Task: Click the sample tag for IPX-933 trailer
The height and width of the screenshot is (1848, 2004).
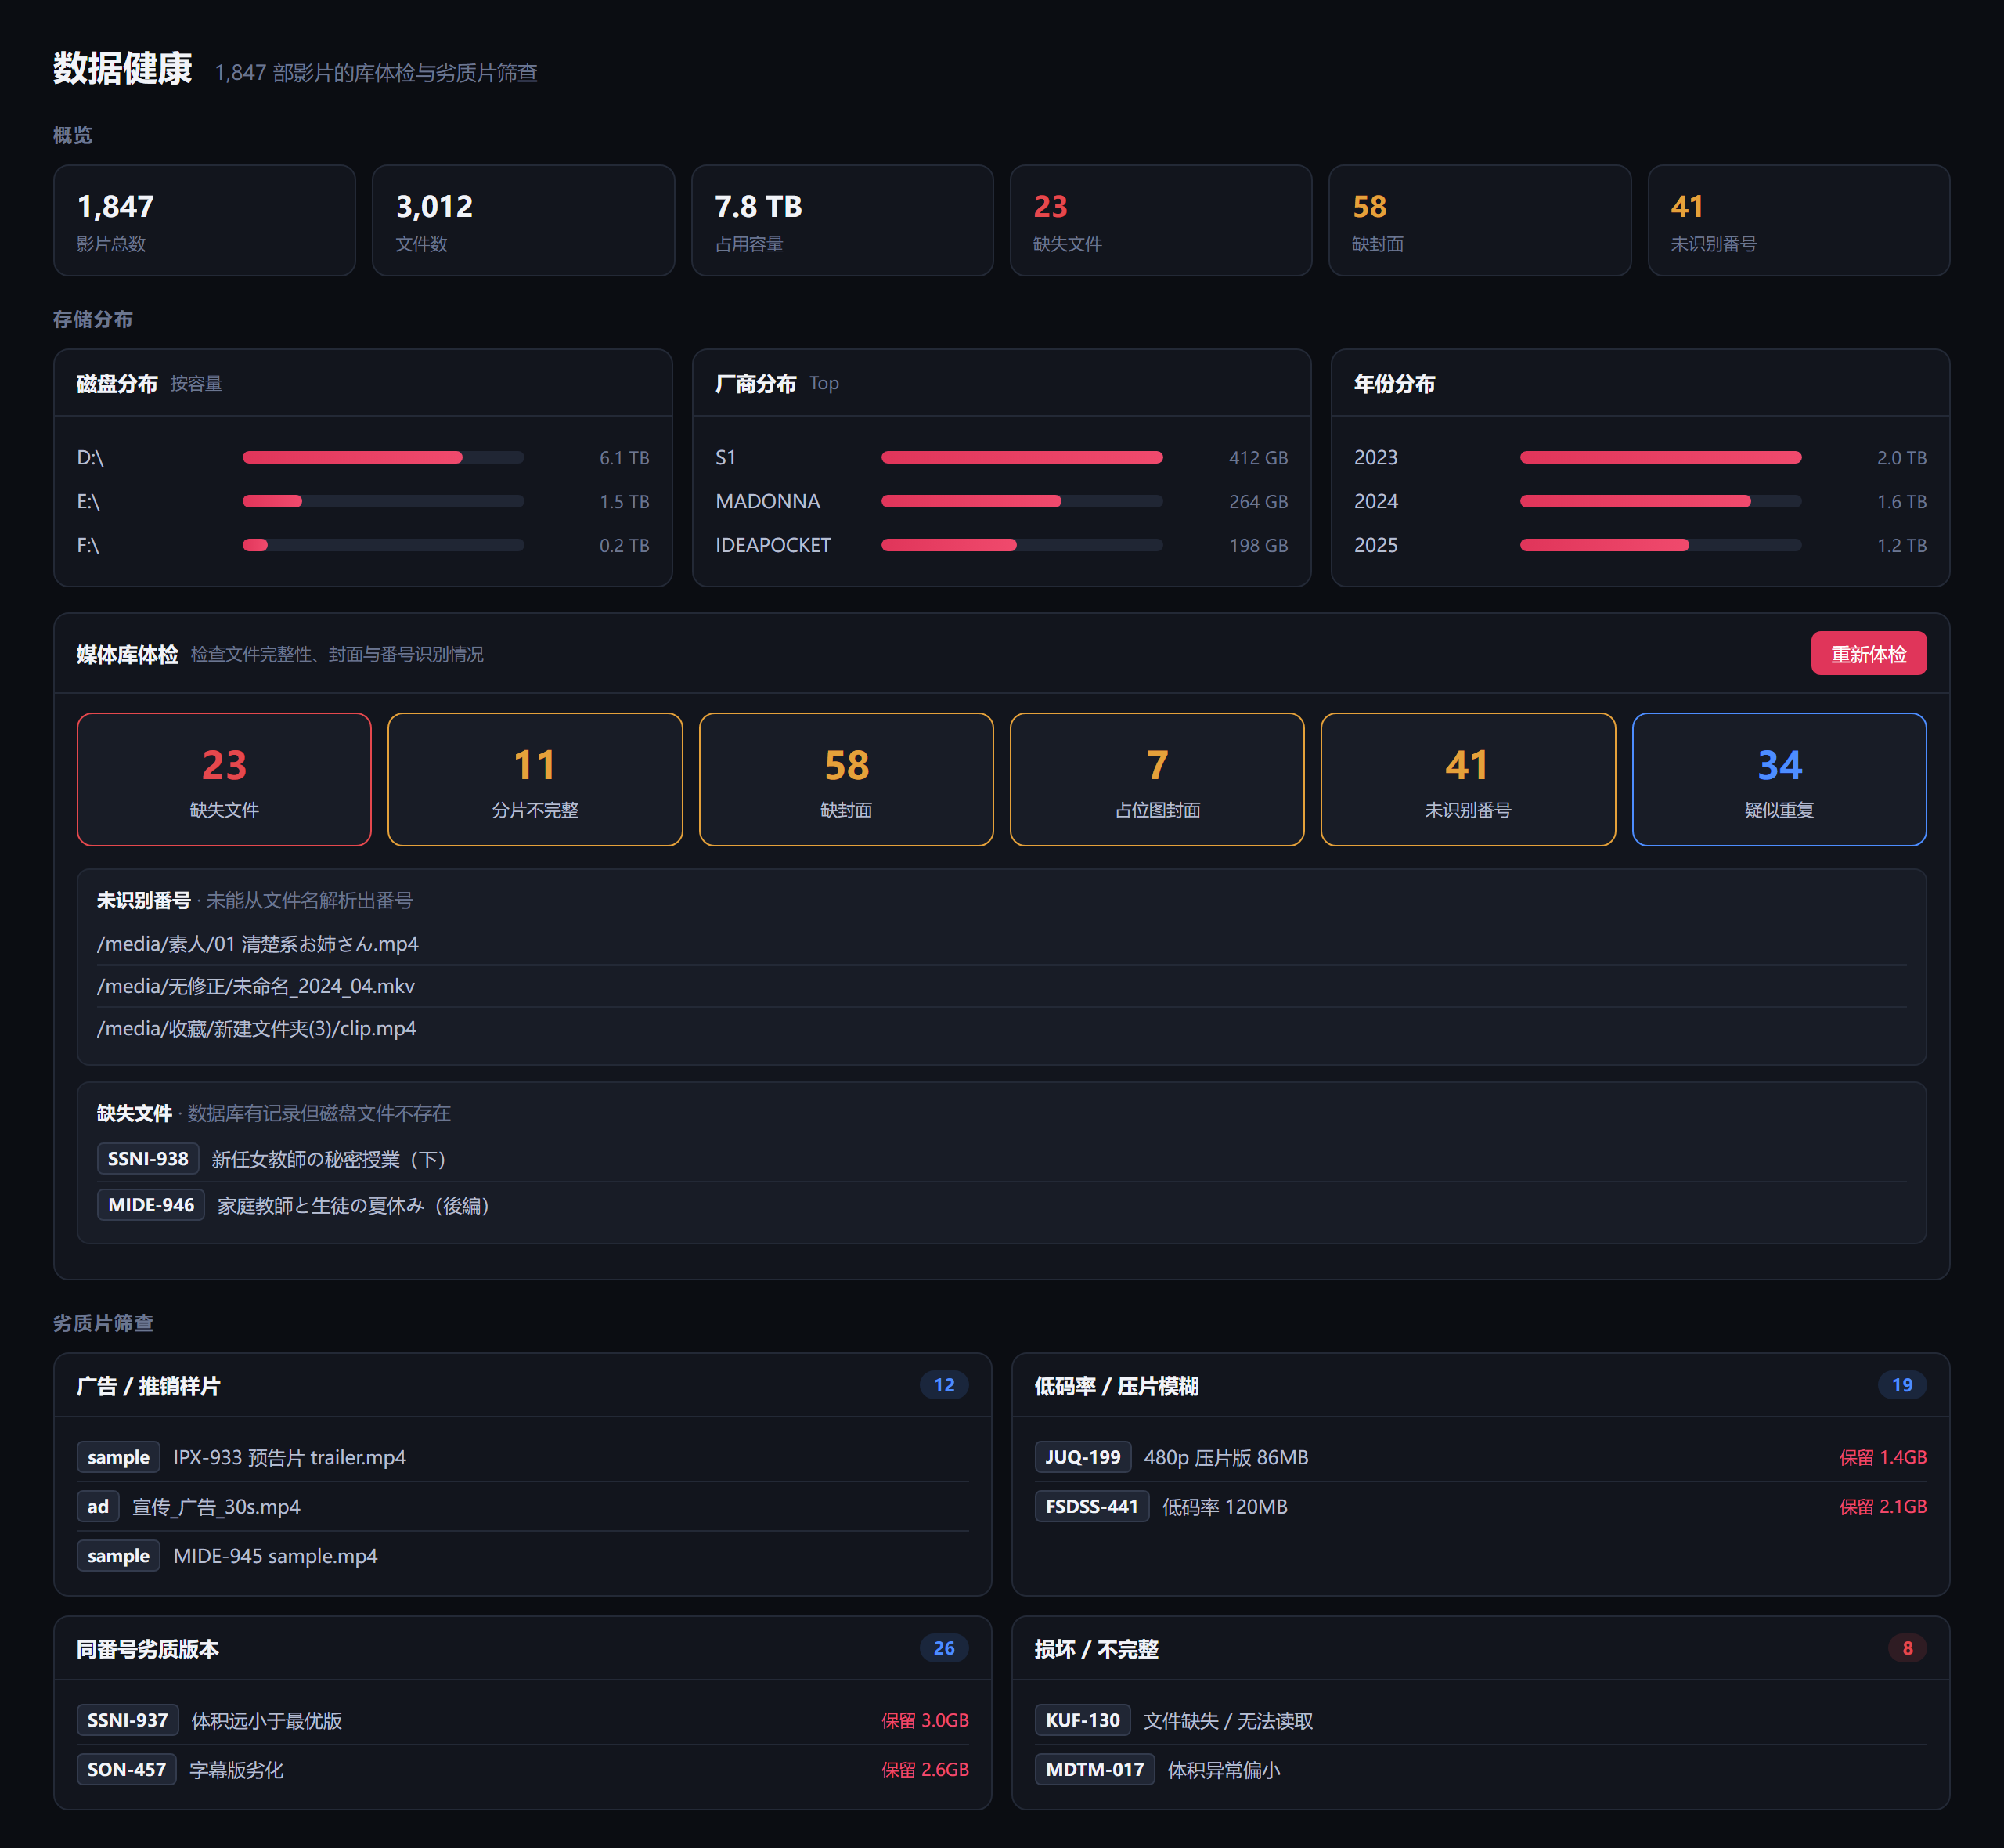Action: pyautogui.click(x=118, y=1457)
